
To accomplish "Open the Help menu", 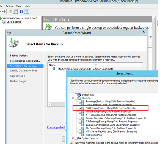I will pos(27,6).
